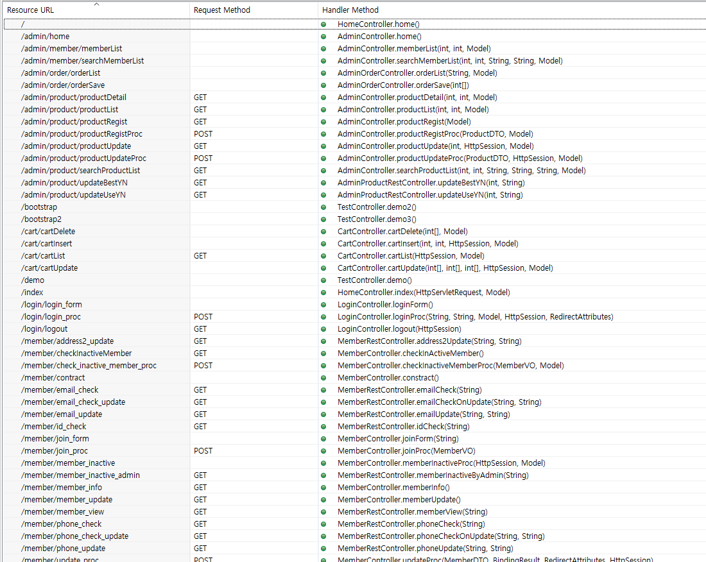Click POST method of productUpdateProc row

point(203,158)
